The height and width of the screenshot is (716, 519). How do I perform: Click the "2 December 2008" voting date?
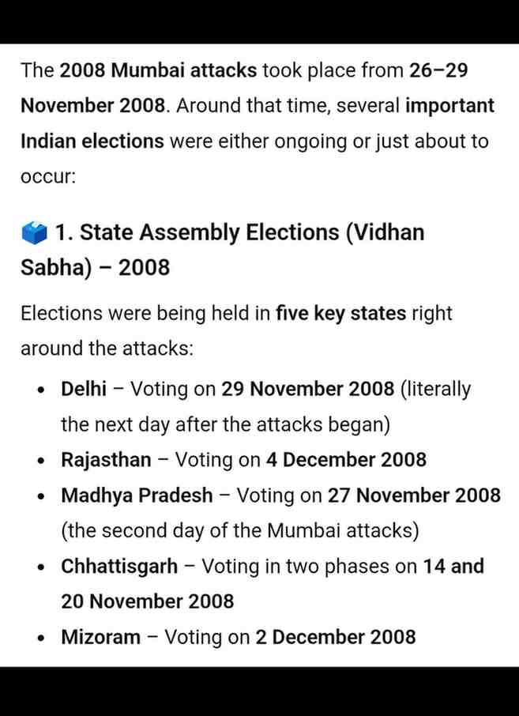(x=335, y=637)
